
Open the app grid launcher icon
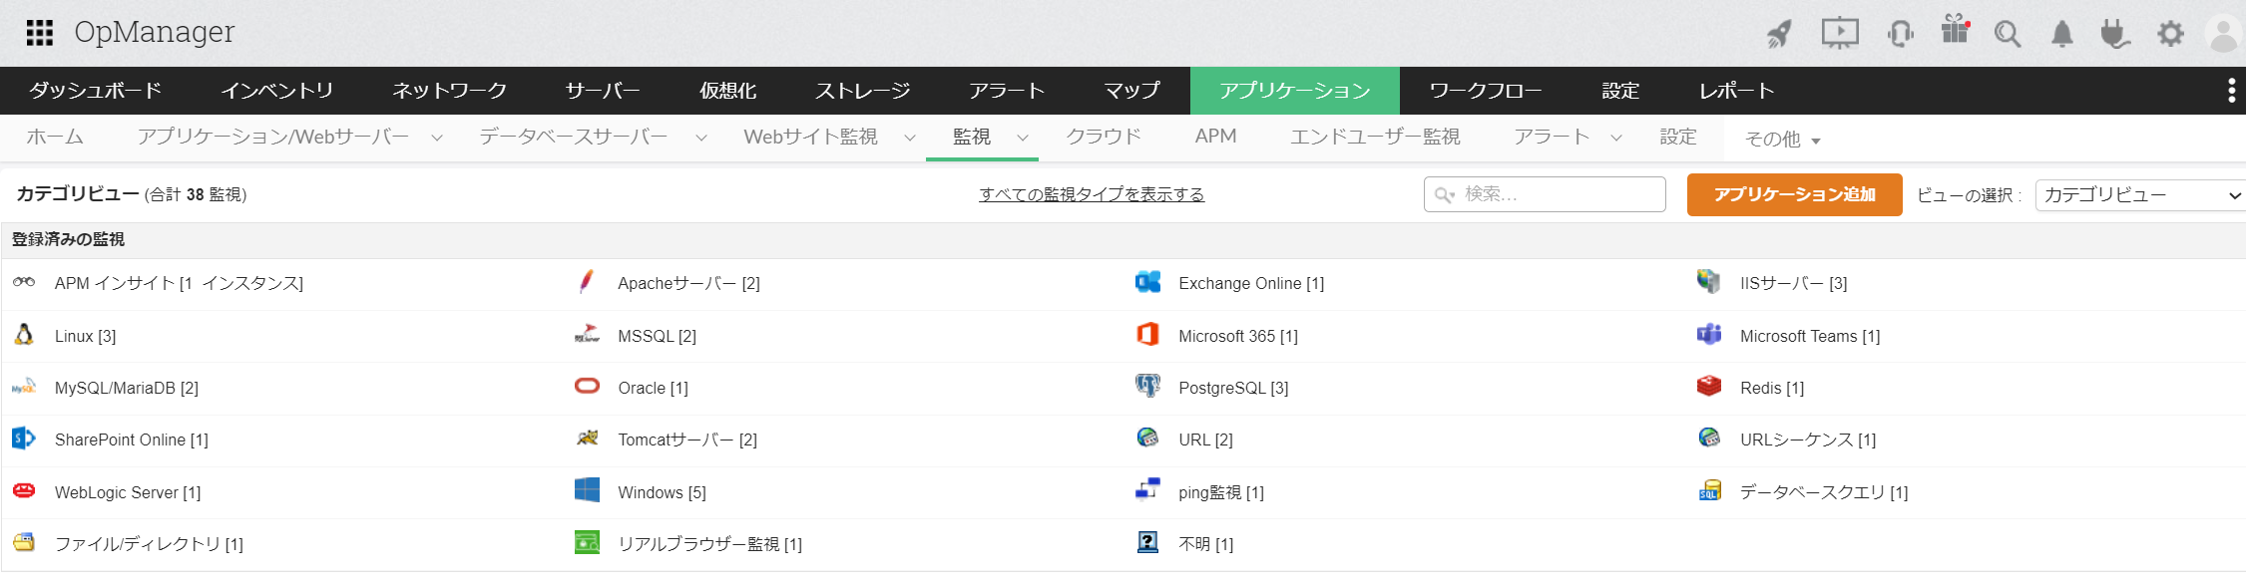point(39,33)
